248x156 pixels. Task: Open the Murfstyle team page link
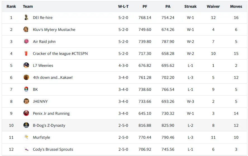tap(41, 137)
